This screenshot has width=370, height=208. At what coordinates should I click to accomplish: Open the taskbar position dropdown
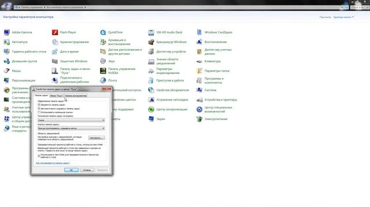(x=71, y=120)
